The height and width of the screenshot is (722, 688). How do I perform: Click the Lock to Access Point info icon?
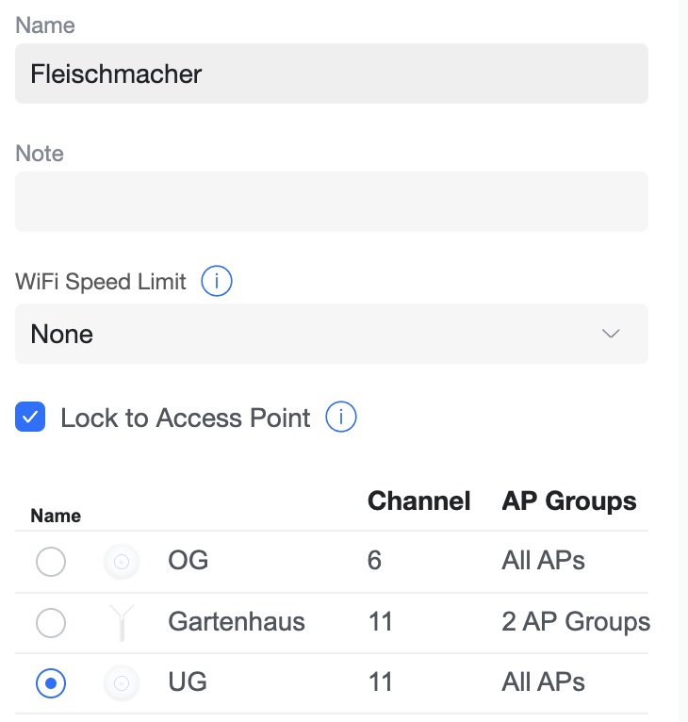(x=341, y=418)
